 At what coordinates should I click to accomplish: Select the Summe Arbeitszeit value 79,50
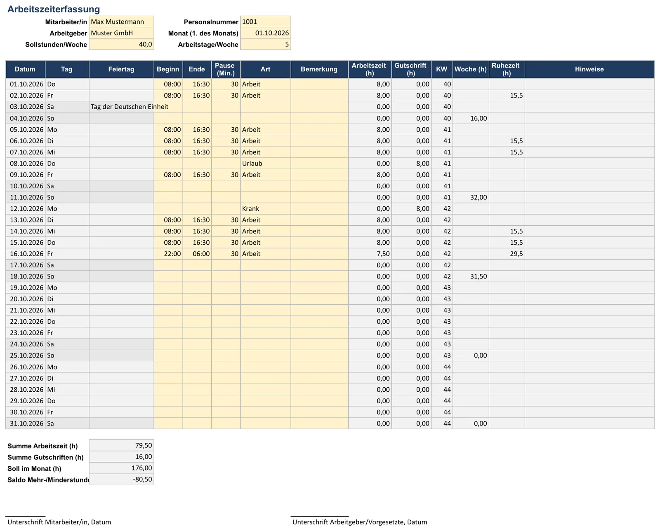(x=121, y=445)
